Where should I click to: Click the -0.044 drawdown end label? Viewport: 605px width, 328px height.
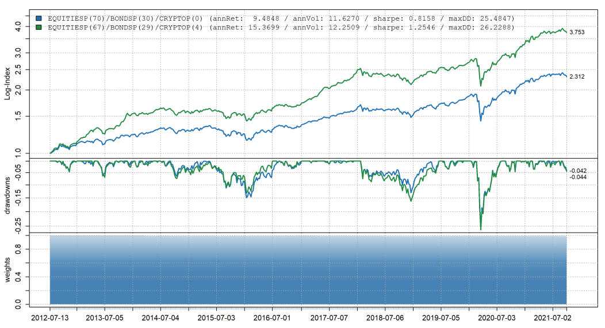click(577, 177)
